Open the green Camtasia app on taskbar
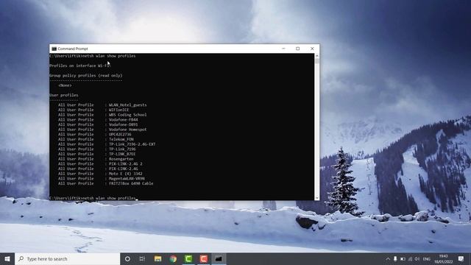 [188, 258]
